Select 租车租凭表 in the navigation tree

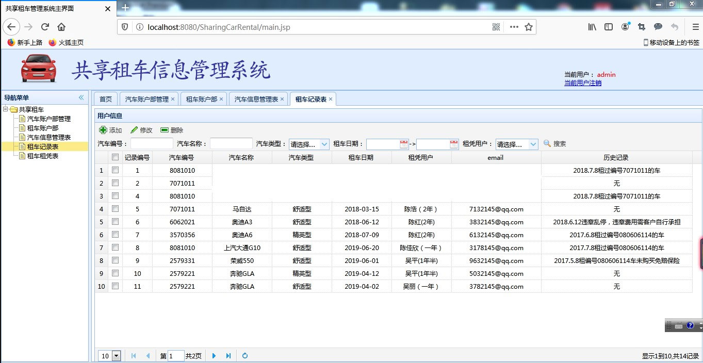pos(43,155)
